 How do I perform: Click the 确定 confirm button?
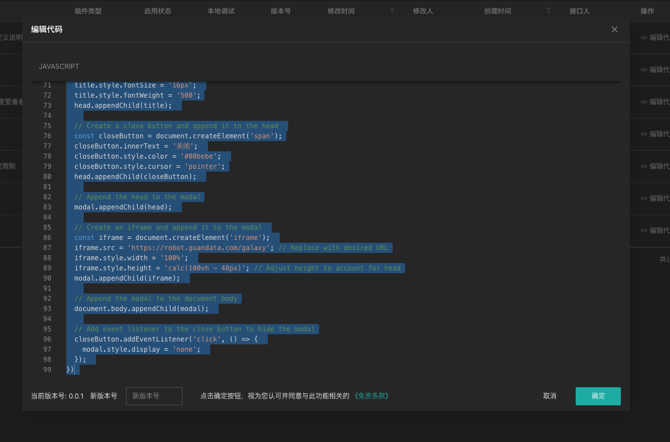click(x=598, y=396)
